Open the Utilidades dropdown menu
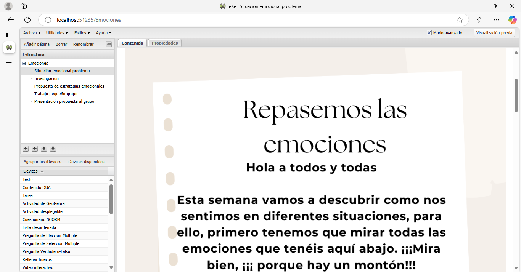The width and height of the screenshot is (521, 272). [57, 33]
